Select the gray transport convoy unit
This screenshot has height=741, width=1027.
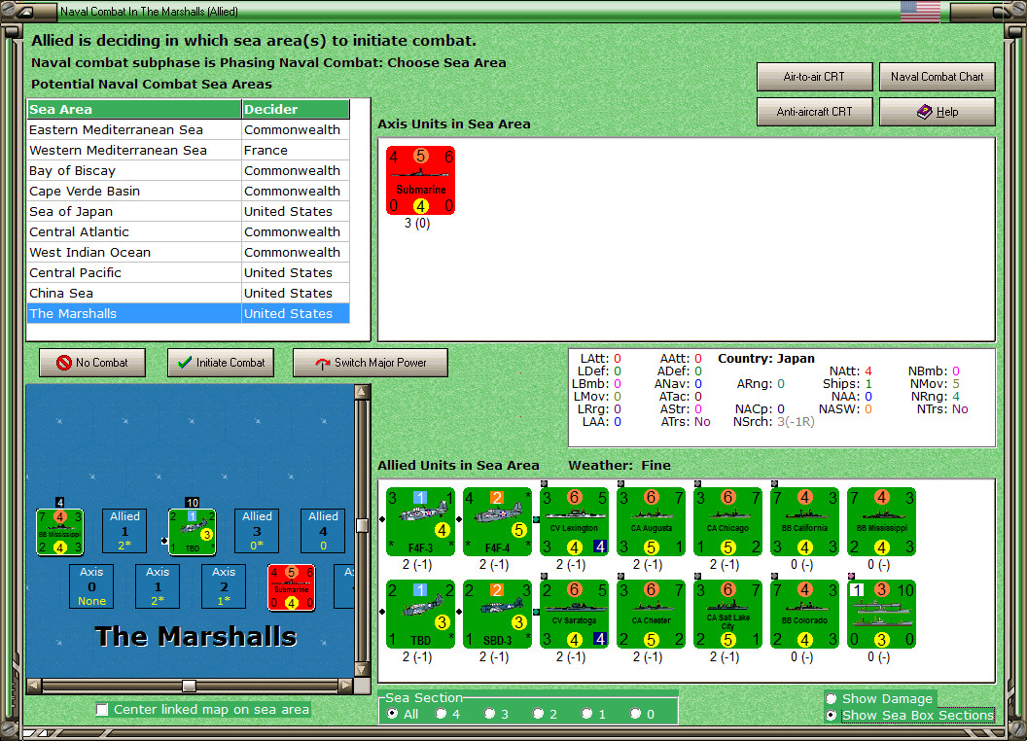coord(881,614)
